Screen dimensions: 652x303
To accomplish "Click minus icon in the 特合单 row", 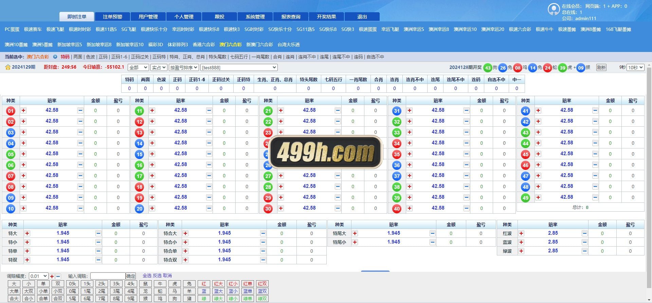I will [x=263, y=251].
